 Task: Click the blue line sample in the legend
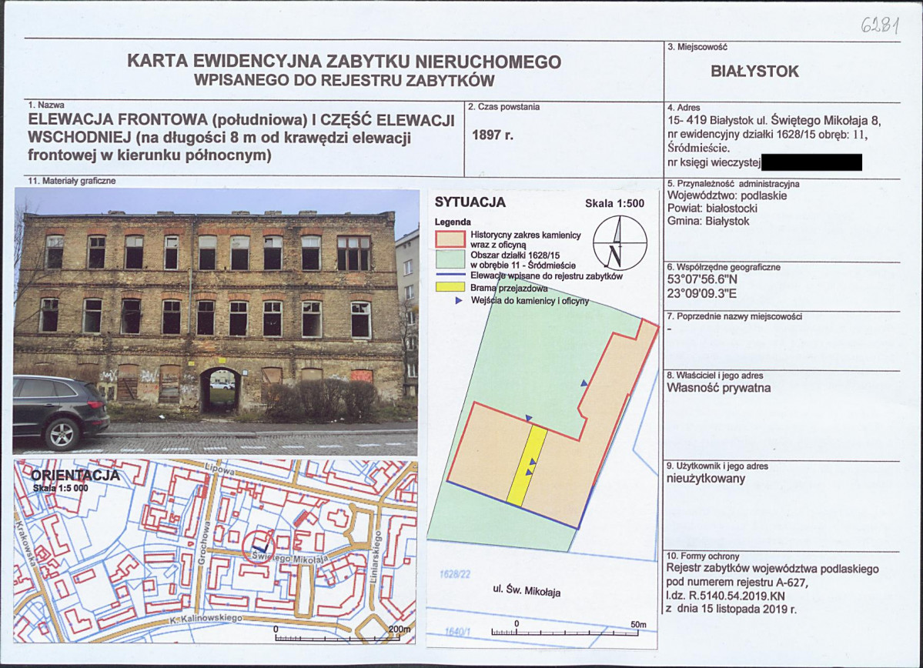(x=450, y=276)
